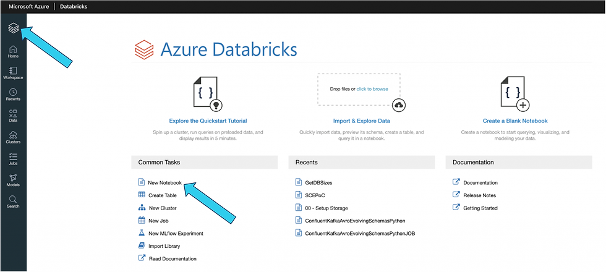This screenshot has width=606, height=272.
Task: Select New Cluster under Common Tasks
Action: coord(162,208)
